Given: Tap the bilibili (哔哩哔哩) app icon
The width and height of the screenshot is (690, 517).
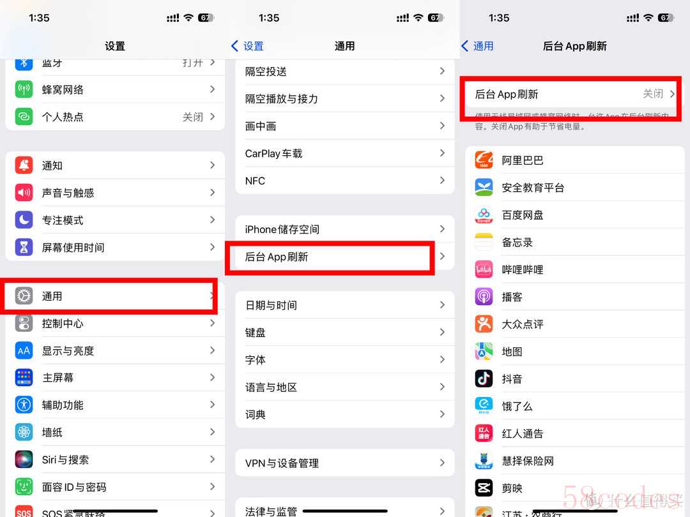Looking at the screenshot, I should tap(484, 269).
